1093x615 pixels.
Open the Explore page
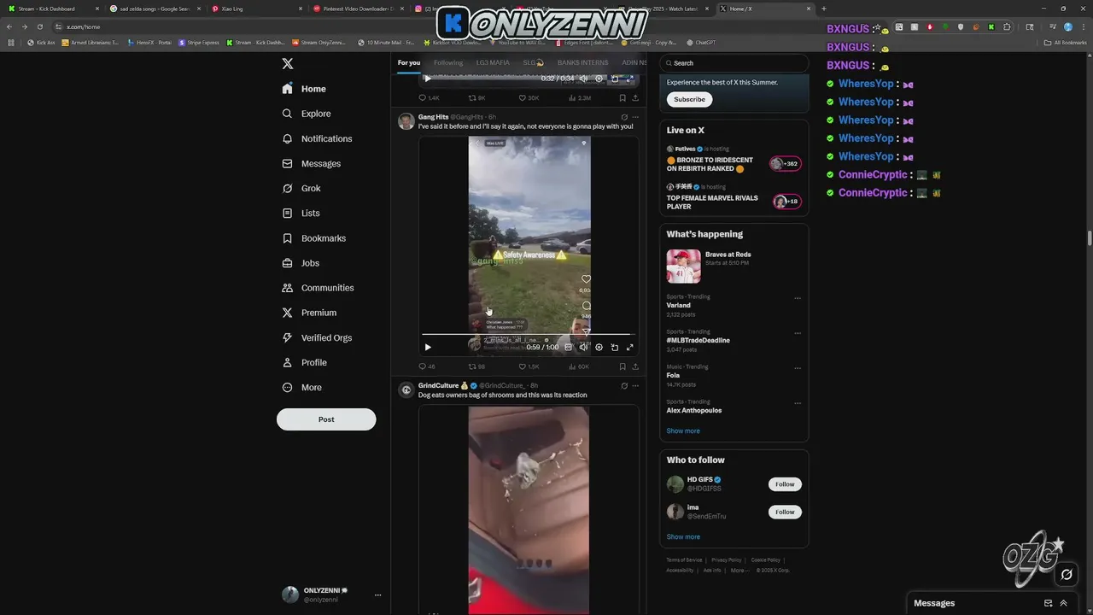click(306, 114)
